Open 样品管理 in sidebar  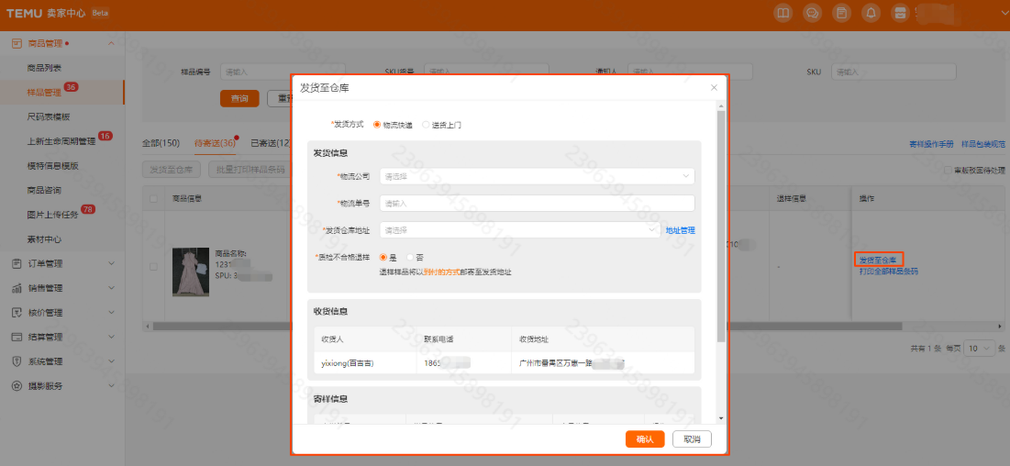[44, 92]
